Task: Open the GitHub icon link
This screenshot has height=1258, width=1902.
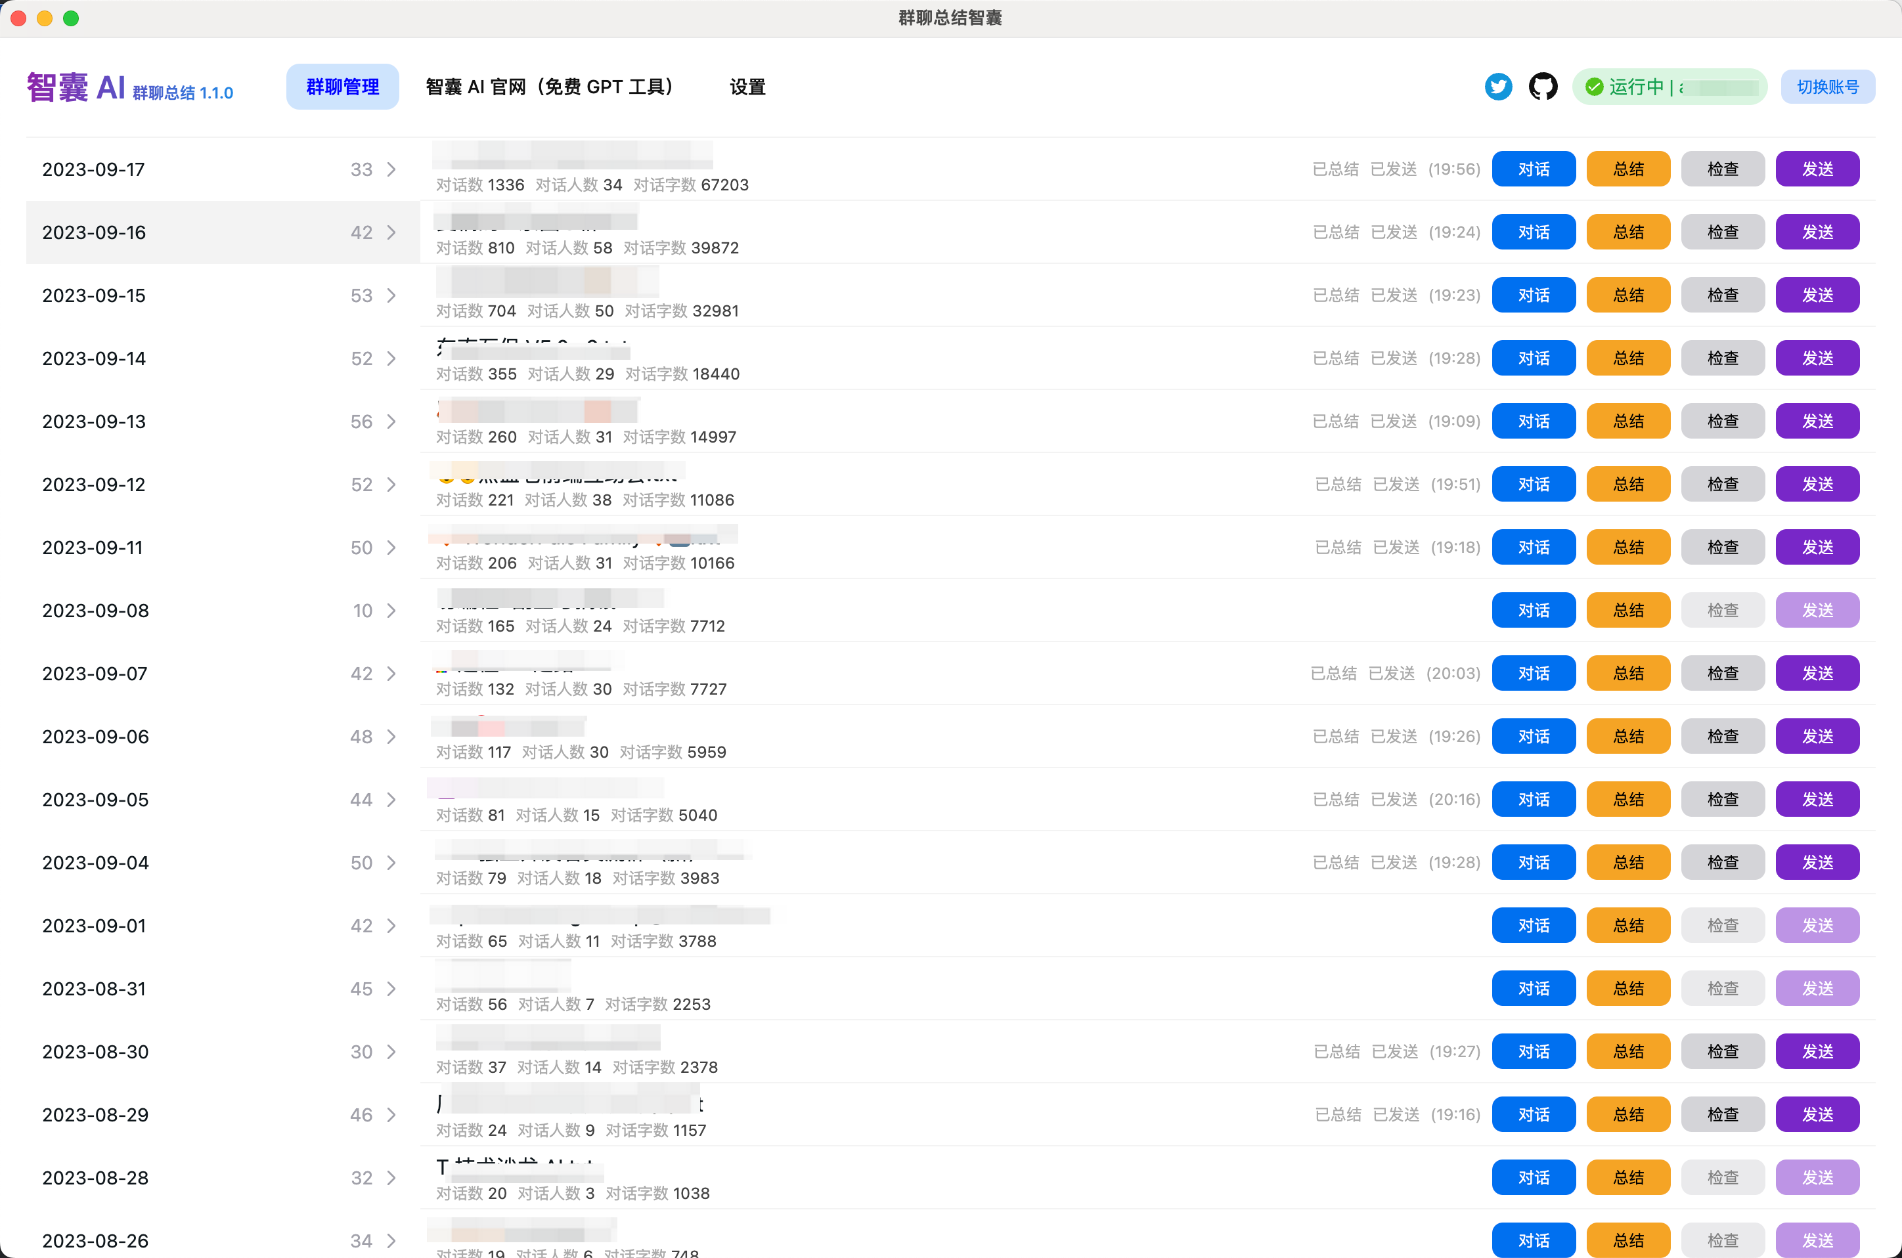Action: (x=1543, y=87)
